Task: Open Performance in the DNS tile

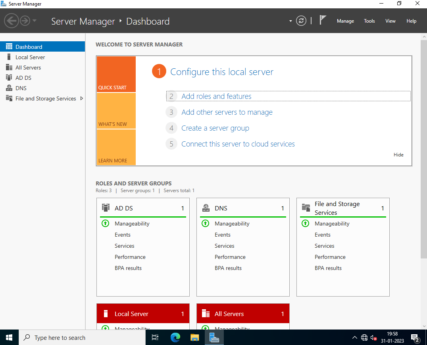Action: [230, 257]
